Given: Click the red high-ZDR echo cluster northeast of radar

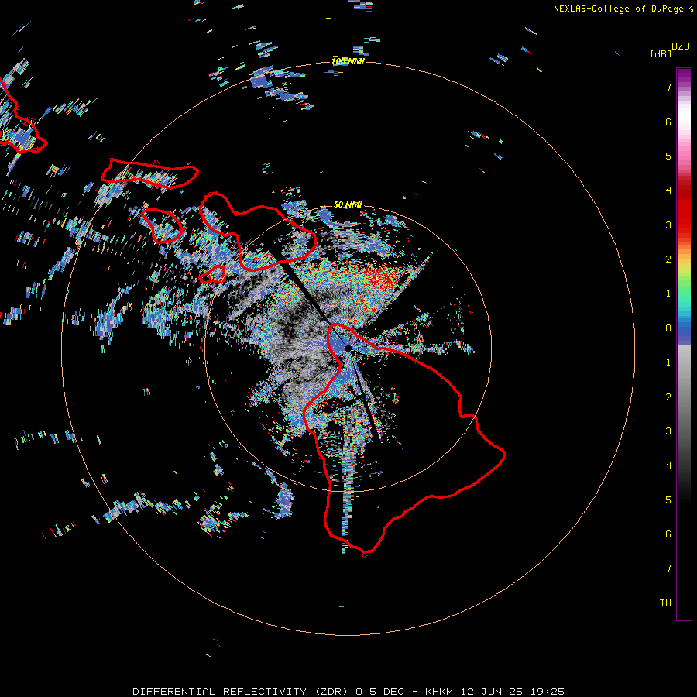Looking at the screenshot, I should click(x=383, y=278).
